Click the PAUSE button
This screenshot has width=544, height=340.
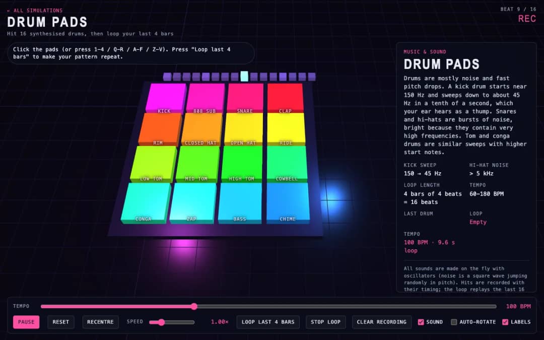pos(26,322)
